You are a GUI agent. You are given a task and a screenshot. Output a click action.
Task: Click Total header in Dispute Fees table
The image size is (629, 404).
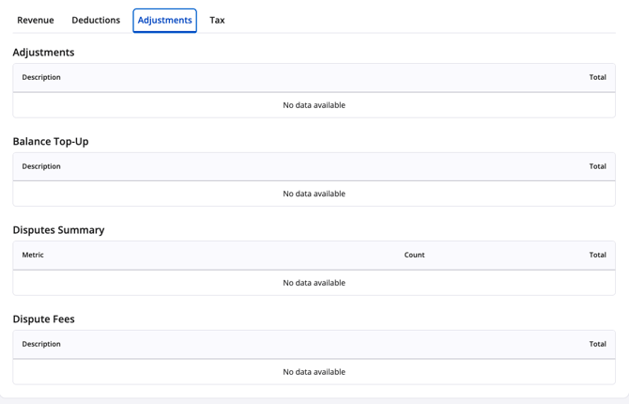597,344
